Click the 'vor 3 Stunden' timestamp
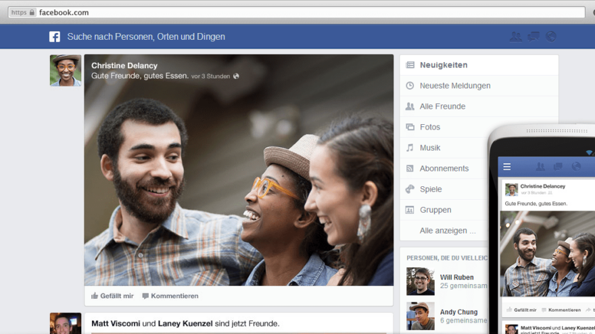595x334 pixels. pos(210,76)
